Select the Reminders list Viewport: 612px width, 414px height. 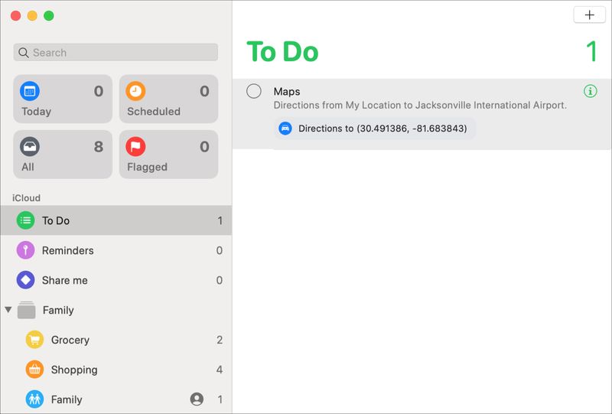(x=116, y=250)
